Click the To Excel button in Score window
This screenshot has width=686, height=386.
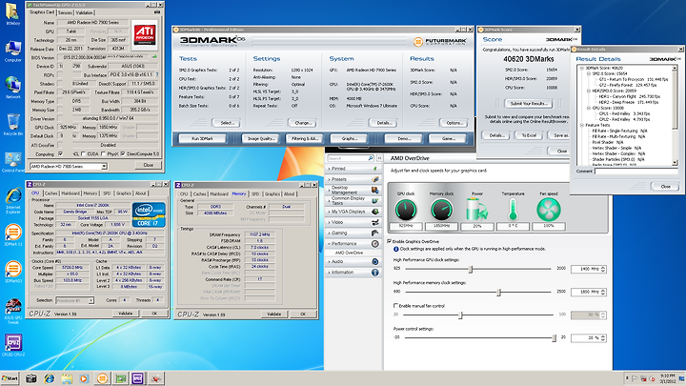click(529, 135)
